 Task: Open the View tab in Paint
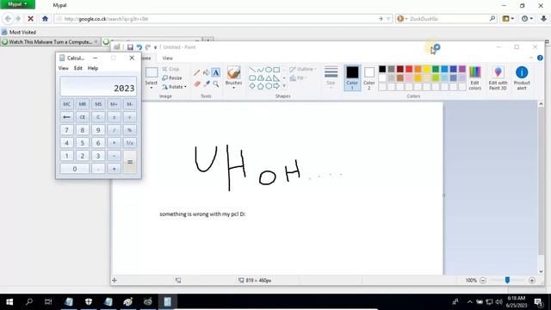tap(168, 58)
